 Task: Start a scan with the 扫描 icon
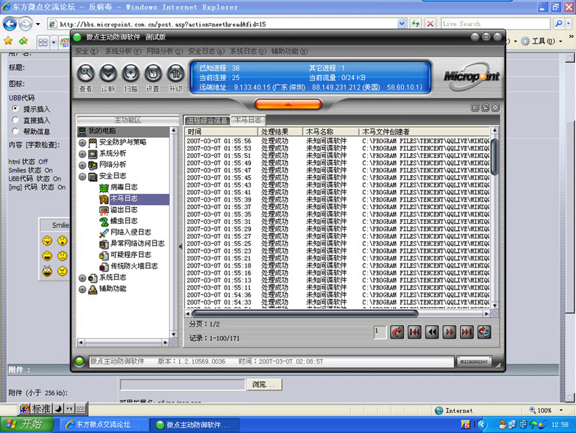(131, 73)
